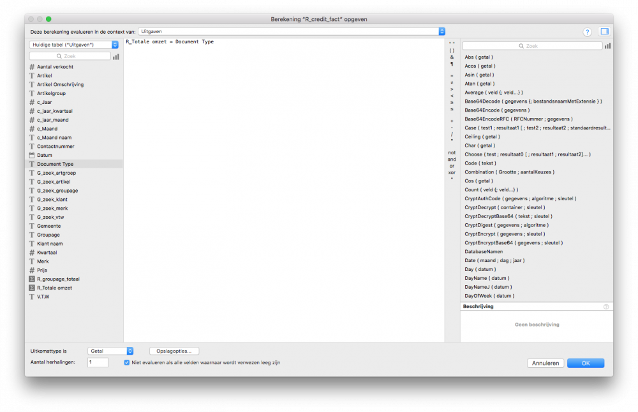
Task: Click the functions list sort icon
Action: pos(607,46)
